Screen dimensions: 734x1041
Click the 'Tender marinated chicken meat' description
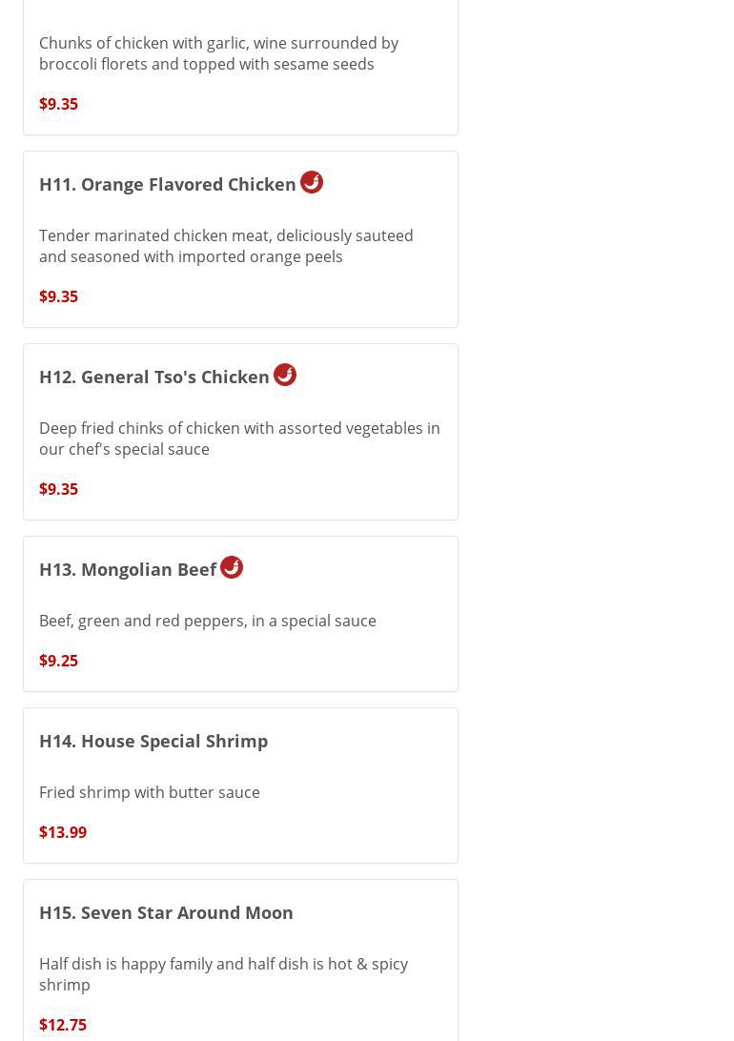click(x=226, y=246)
